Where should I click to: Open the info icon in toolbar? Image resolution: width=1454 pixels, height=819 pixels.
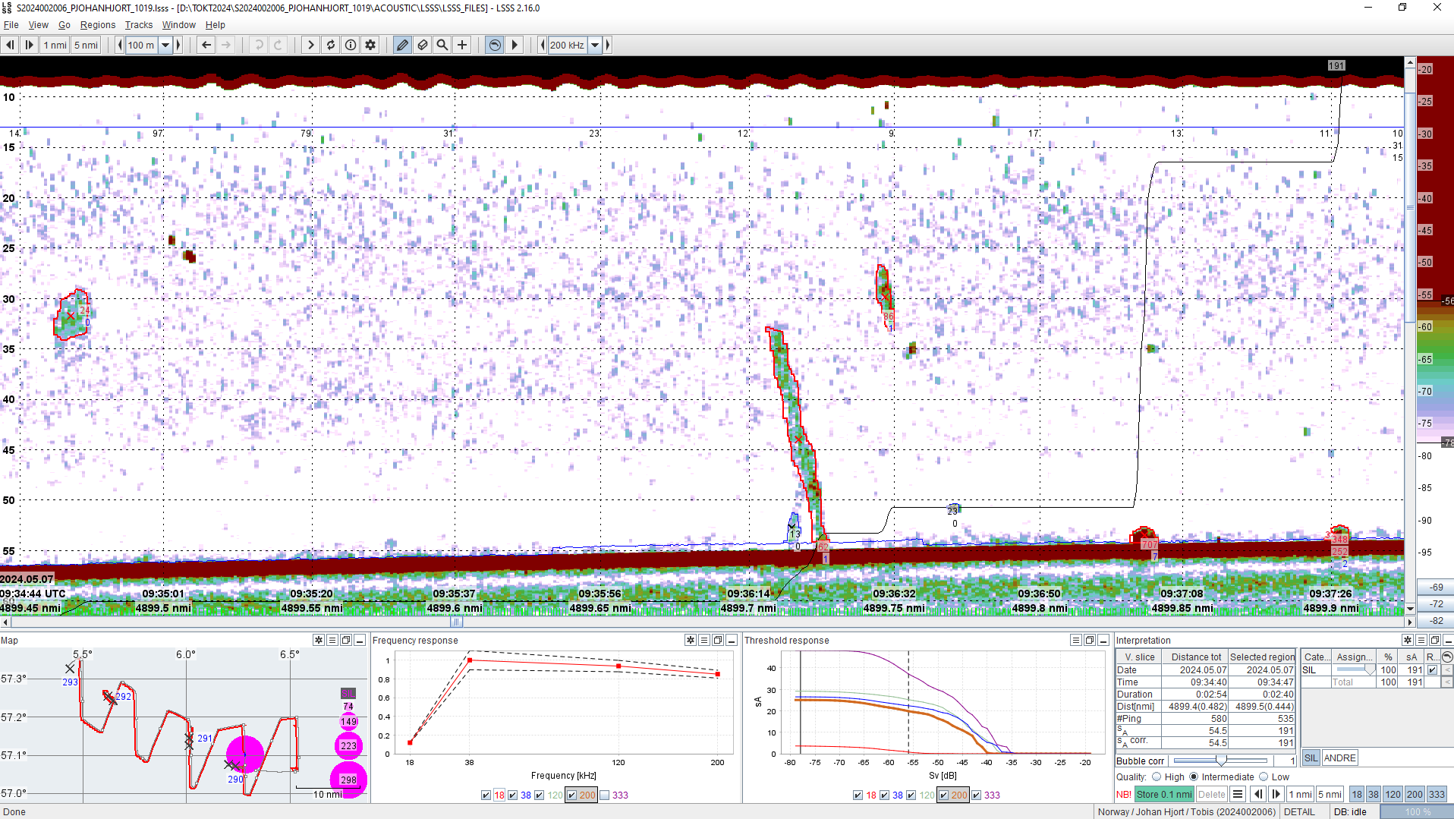pyautogui.click(x=351, y=45)
